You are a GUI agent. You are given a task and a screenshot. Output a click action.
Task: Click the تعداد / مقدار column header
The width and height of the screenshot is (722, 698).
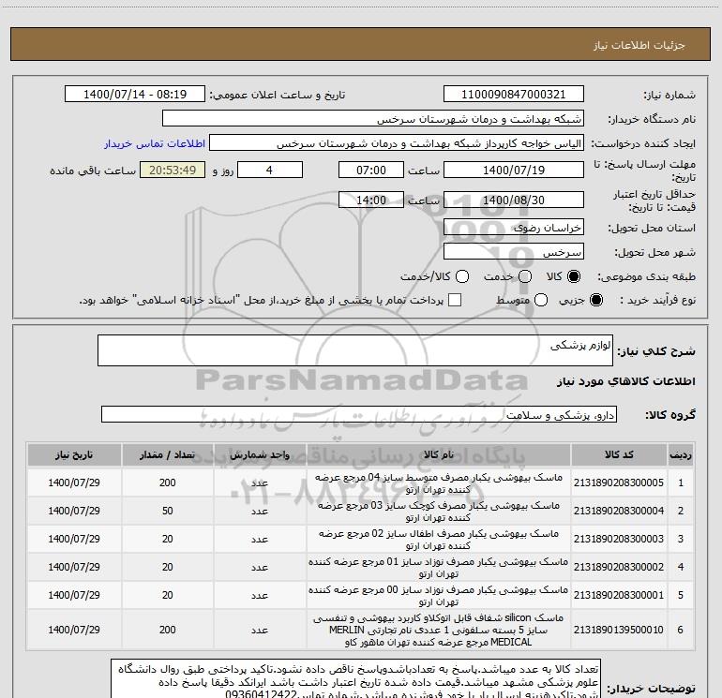click(x=168, y=455)
